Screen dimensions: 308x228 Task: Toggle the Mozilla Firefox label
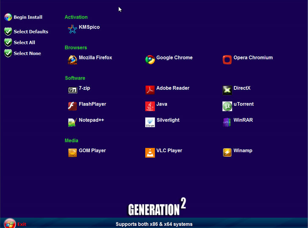[x=95, y=58]
